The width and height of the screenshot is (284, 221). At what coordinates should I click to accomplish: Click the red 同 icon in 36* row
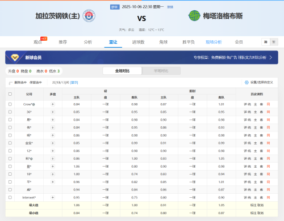point(268,112)
